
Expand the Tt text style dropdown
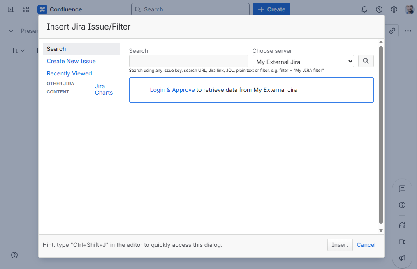click(18, 50)
